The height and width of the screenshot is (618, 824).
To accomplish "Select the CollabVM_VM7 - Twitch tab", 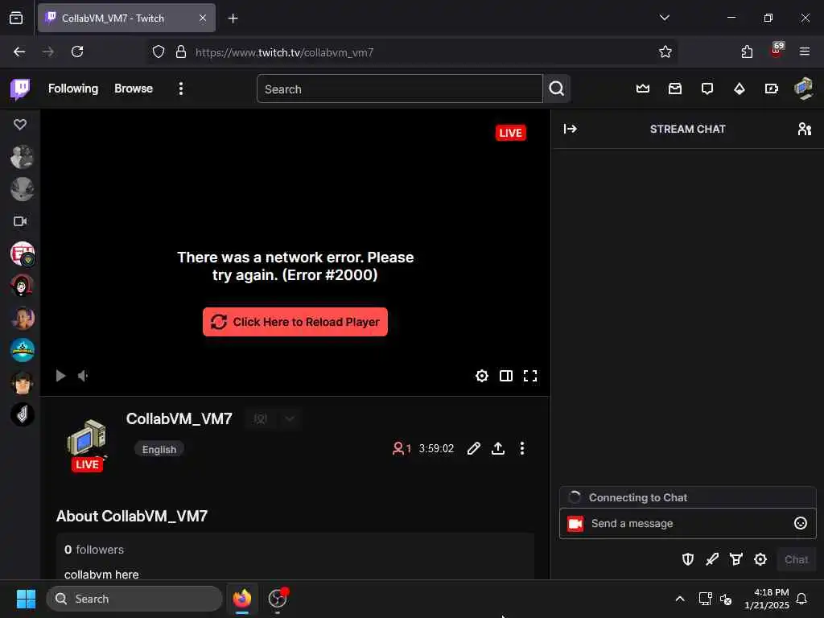I will coord(126,18).
